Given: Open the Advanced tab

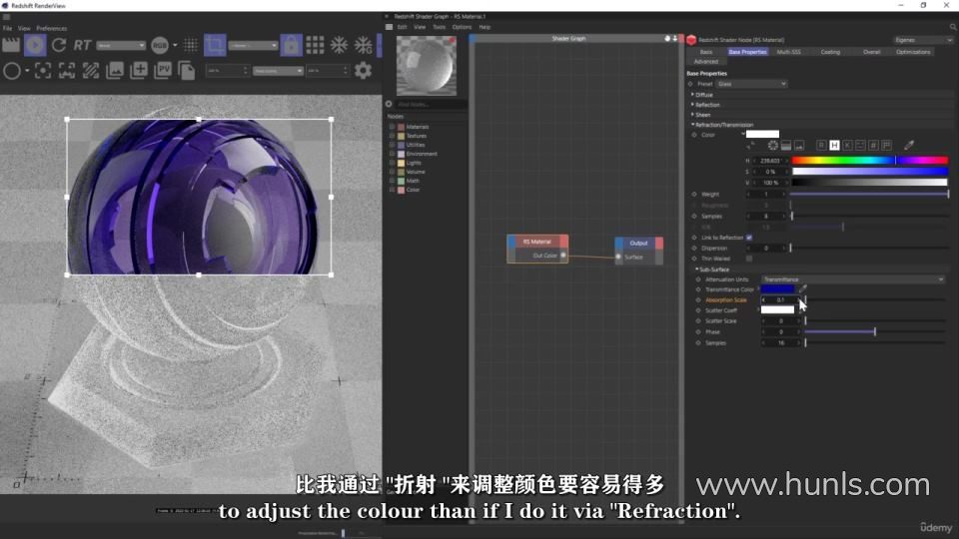Looking at the screenshot, I should pyautogui.click(x=706, y=61).
